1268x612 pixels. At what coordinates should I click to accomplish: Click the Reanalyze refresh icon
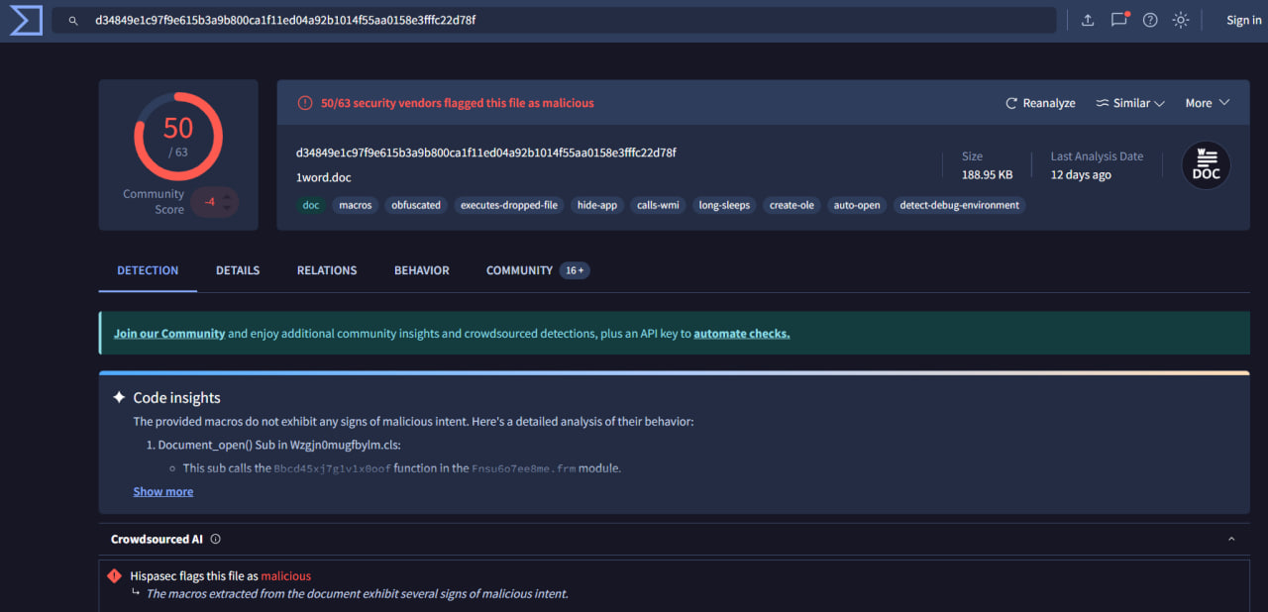[1010, 102]
